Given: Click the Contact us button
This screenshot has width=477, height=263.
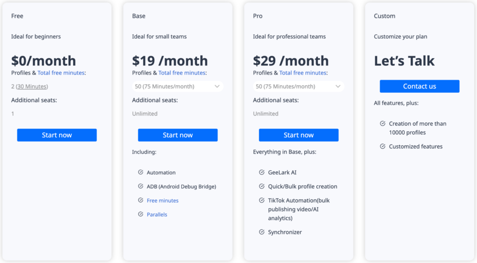Looking at the screenshot, I should [419, 87].
